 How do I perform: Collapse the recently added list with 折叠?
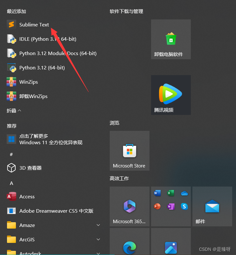tap(14, 110)
